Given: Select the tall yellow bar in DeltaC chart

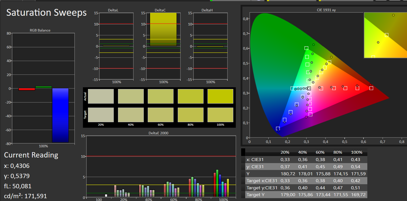Looking at the screenshot, I should pos(163,29).
